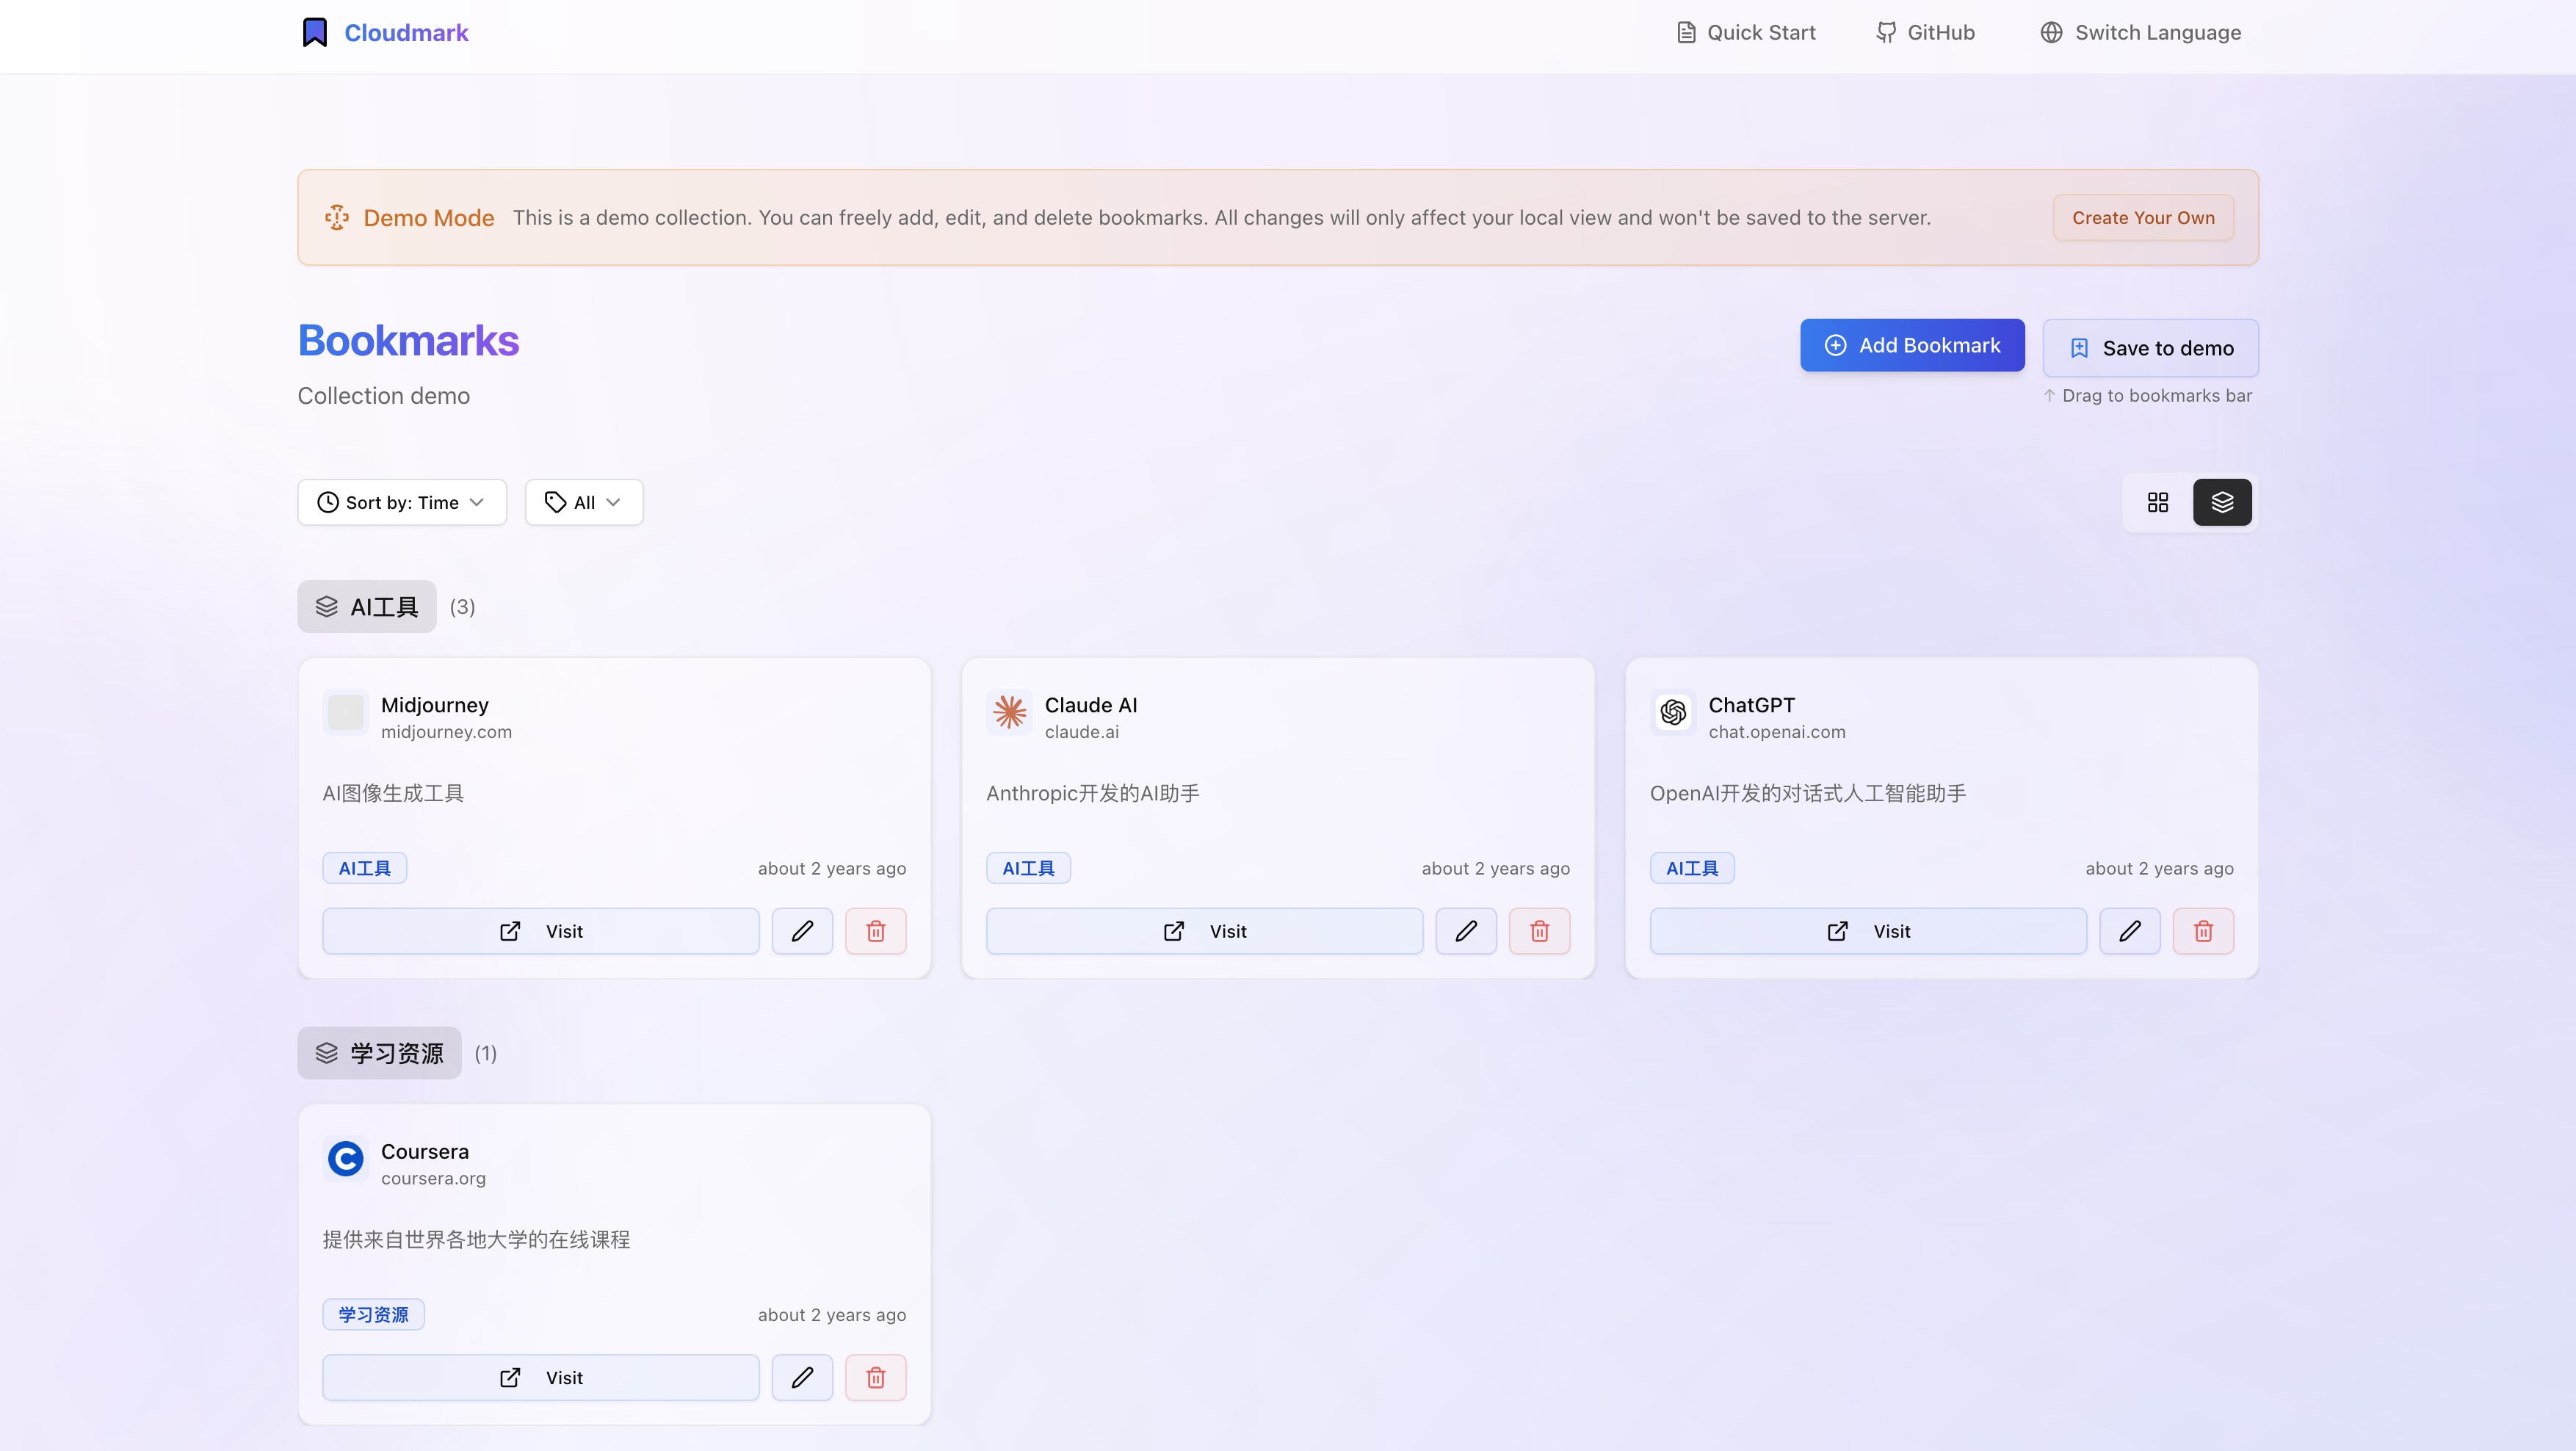Delete the Coursera bookmark with trash icon
Viewport: 2576px width, 1451px height.
876,1378
